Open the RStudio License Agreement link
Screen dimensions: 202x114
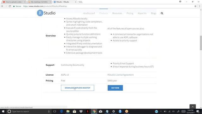[x=121, y=75]
